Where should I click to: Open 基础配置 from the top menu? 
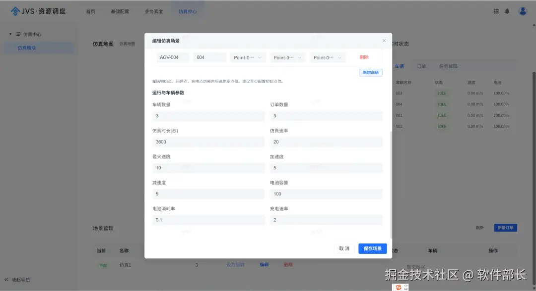[x=120, y=11]
